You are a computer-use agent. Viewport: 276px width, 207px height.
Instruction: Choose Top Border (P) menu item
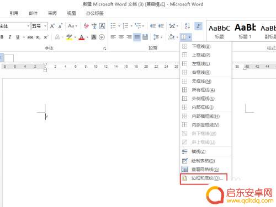pos(205,55)
